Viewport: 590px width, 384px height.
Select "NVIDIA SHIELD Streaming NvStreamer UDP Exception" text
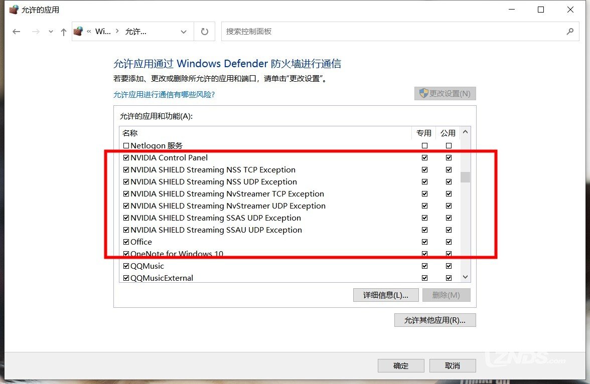tap(228, 206)
